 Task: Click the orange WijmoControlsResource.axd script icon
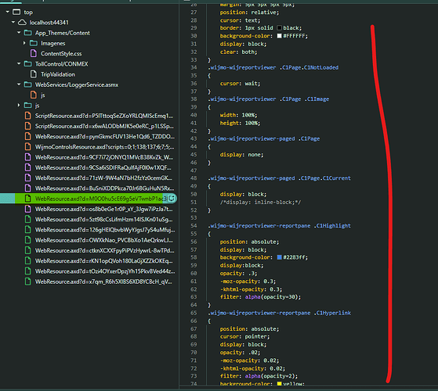click(28, 146)
